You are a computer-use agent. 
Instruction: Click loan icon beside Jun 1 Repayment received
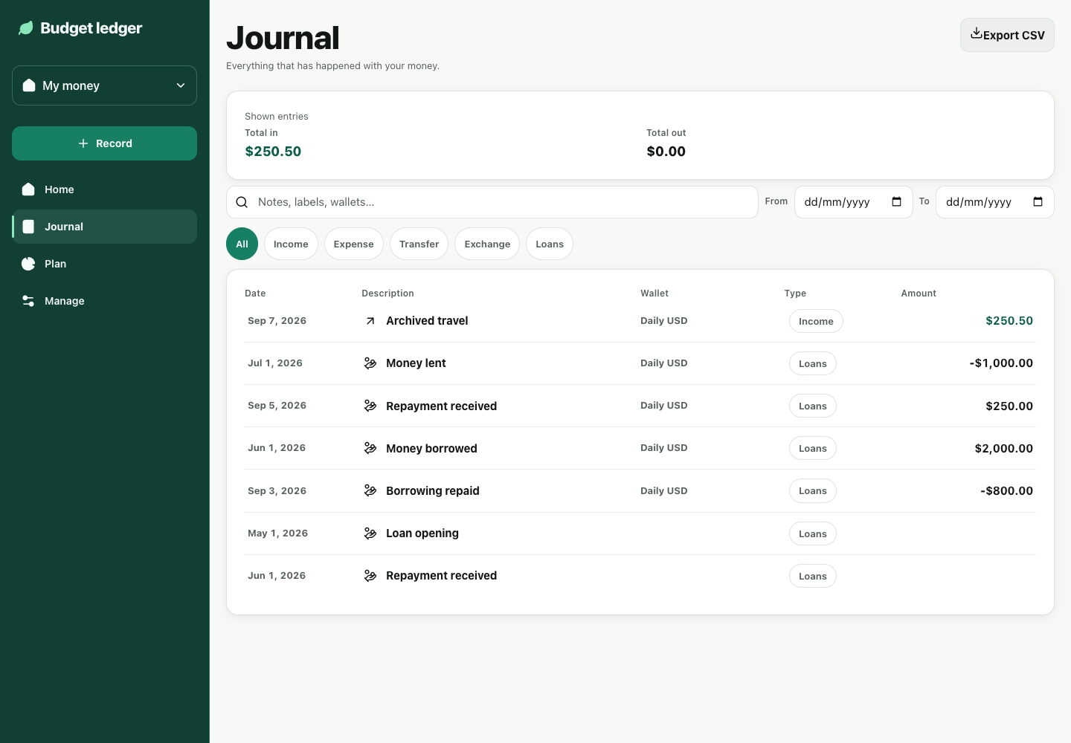point(370,576)
